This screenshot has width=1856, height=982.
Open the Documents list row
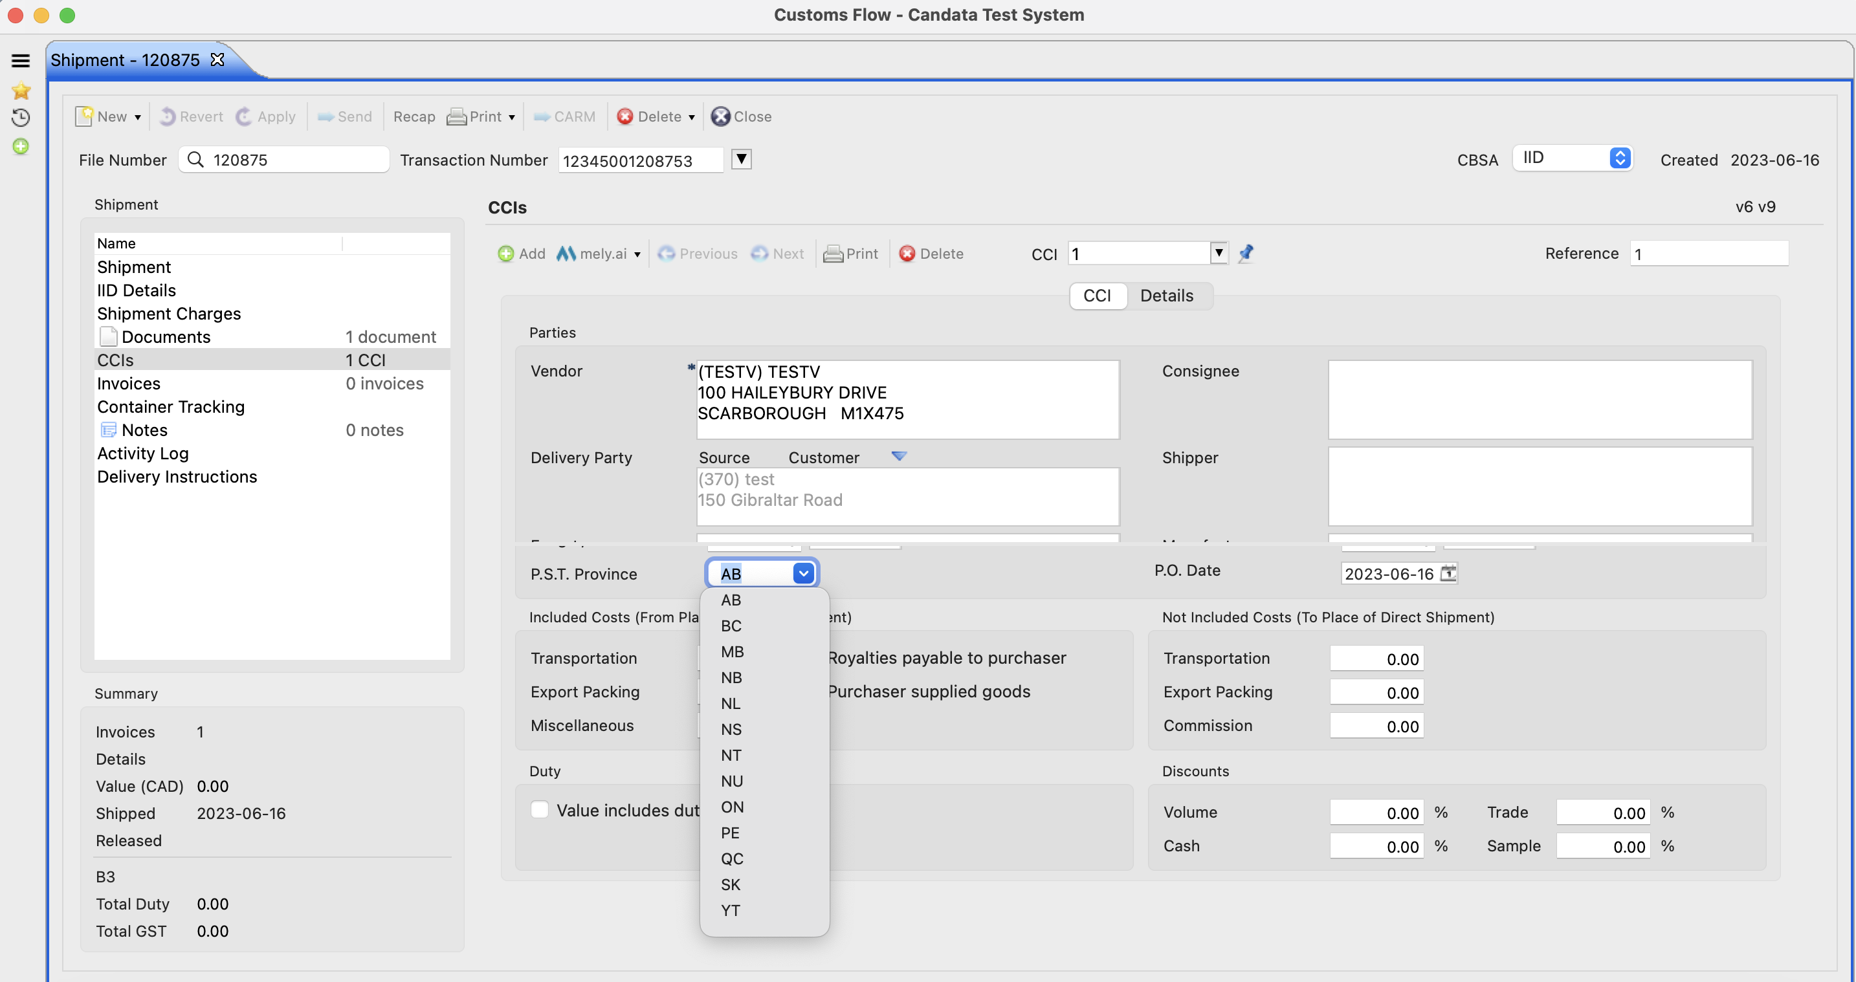click(272, 336)
